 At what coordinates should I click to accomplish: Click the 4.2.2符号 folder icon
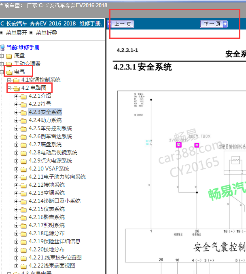pos(23,105)
